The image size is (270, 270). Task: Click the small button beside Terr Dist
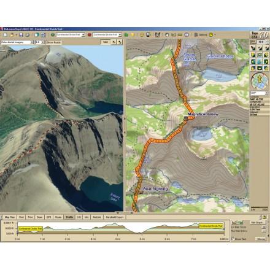(x=264, y=231)
